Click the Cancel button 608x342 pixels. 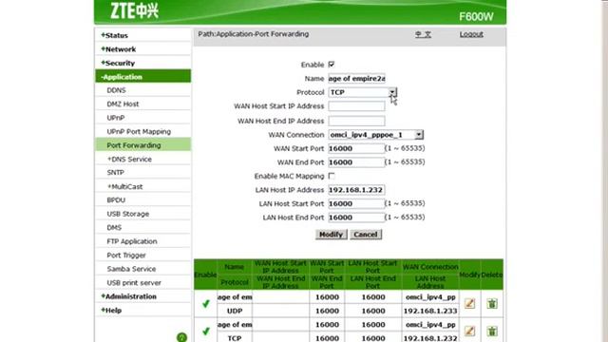point(366,235)
